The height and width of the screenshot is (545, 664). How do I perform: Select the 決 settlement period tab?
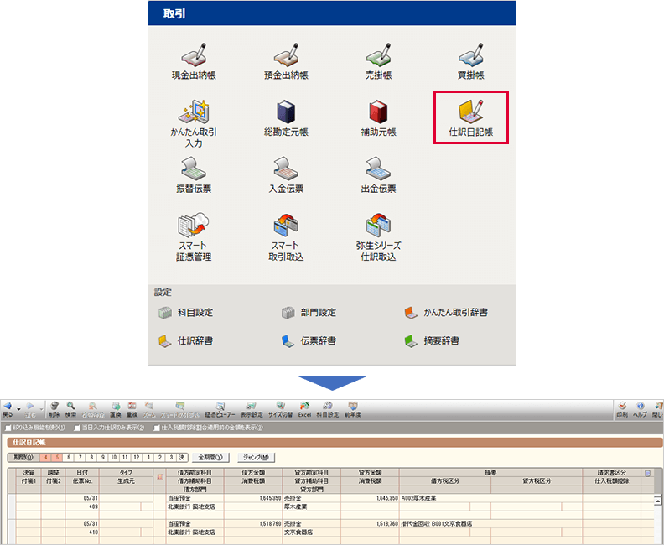(x=181, y=458)
